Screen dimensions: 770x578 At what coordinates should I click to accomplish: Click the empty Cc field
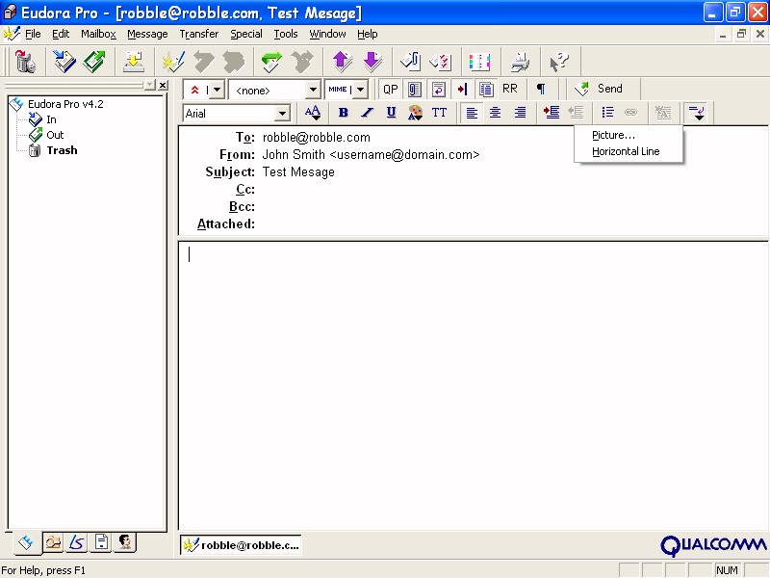pos(511,189)
